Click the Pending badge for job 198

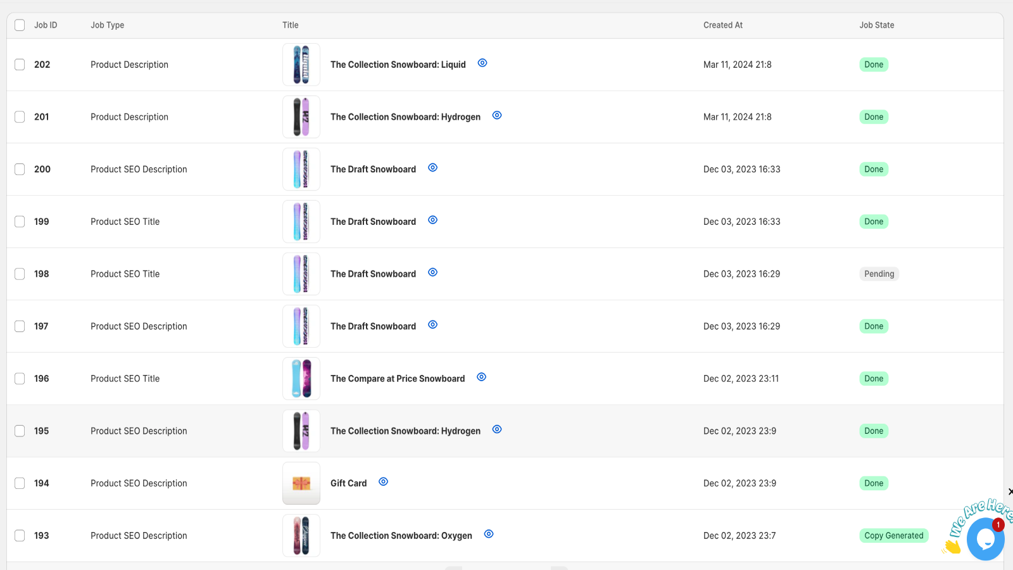(879, 274)
